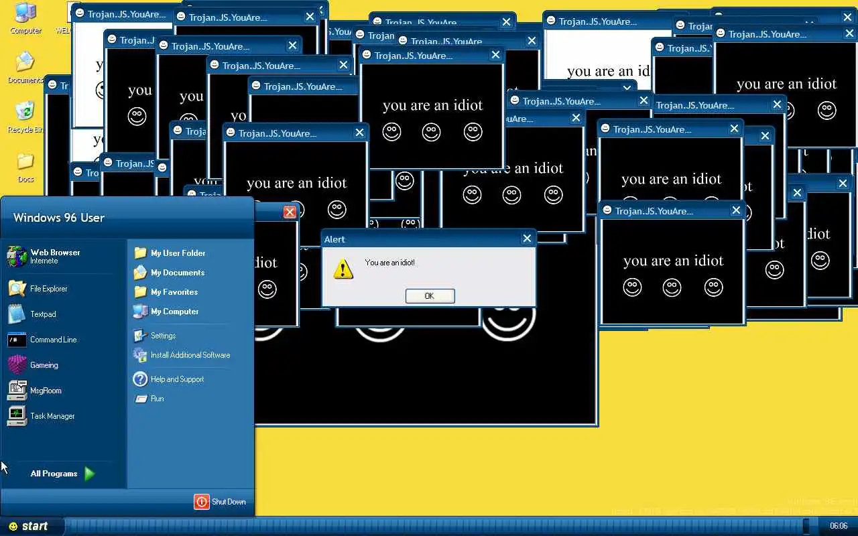Expand All Programs green arrow

coord(90,474)
